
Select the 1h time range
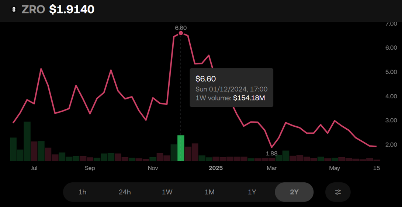coord(82,192)
